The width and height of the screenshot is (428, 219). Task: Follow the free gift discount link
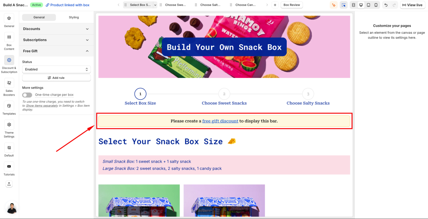point(220,121)
